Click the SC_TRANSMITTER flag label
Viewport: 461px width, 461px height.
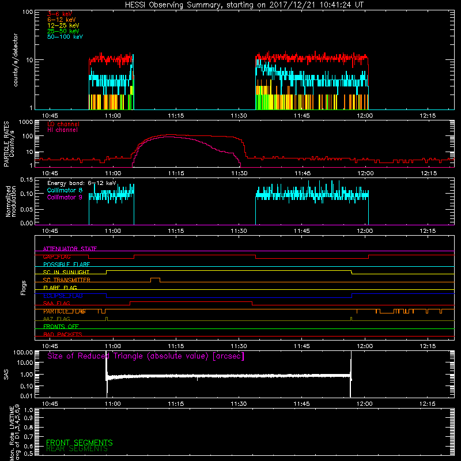click(67, 280)
